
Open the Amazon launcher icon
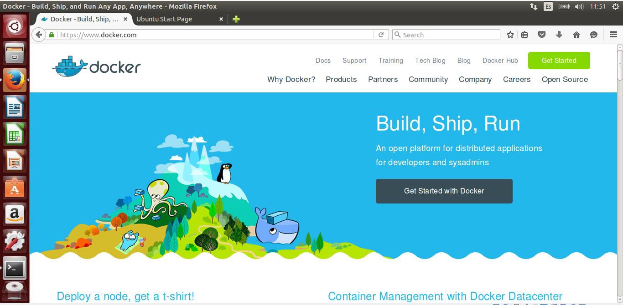15,215
